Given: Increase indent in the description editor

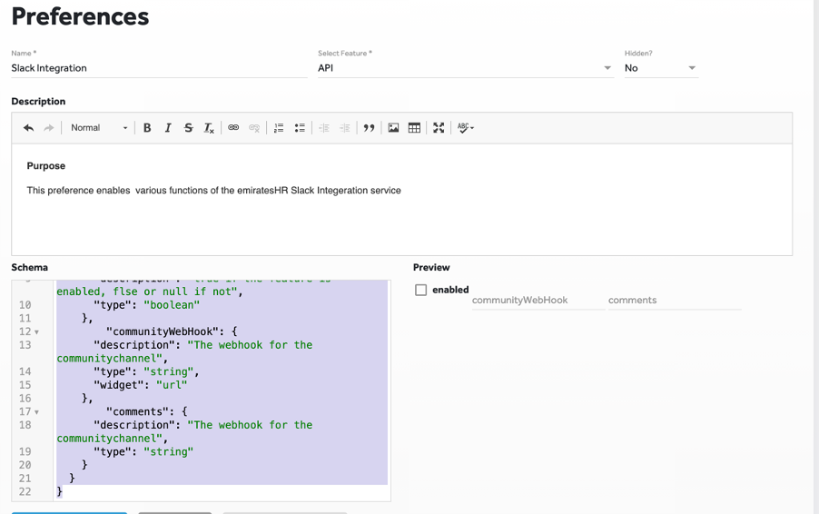Looking at the screenshot, I should pos(345,128).
